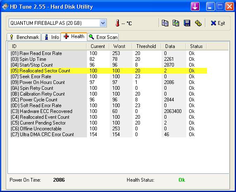Click the Status column header
The width and height of the screenshot is (236, 192).
pos(196,46)
